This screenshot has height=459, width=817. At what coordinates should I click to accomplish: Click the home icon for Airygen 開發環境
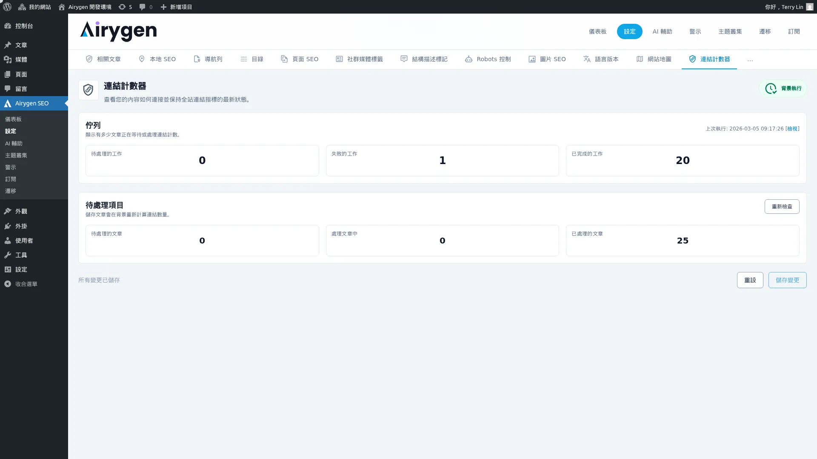click(62, 7)
